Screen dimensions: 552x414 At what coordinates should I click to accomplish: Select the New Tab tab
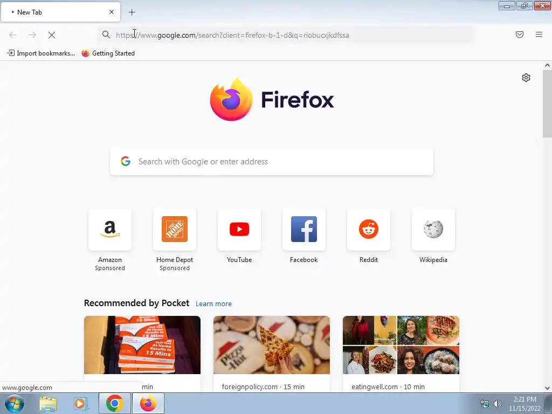click(60, 12)
